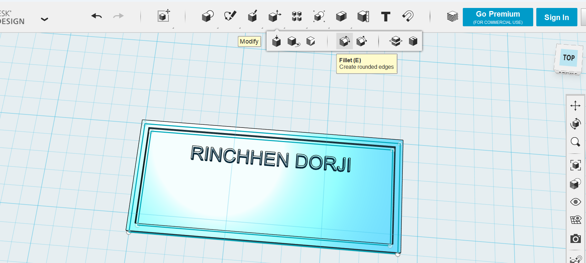
Task: Select Tweak in Modify flyout
Action: coord(294,41)
